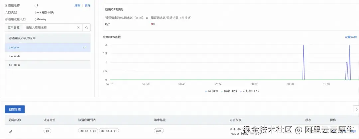Toggle the 未打标 QPS legend item

coord(249,91)
